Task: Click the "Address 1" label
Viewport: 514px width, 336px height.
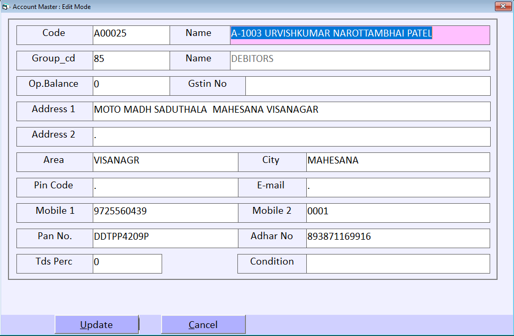Action: pos(54,109)
